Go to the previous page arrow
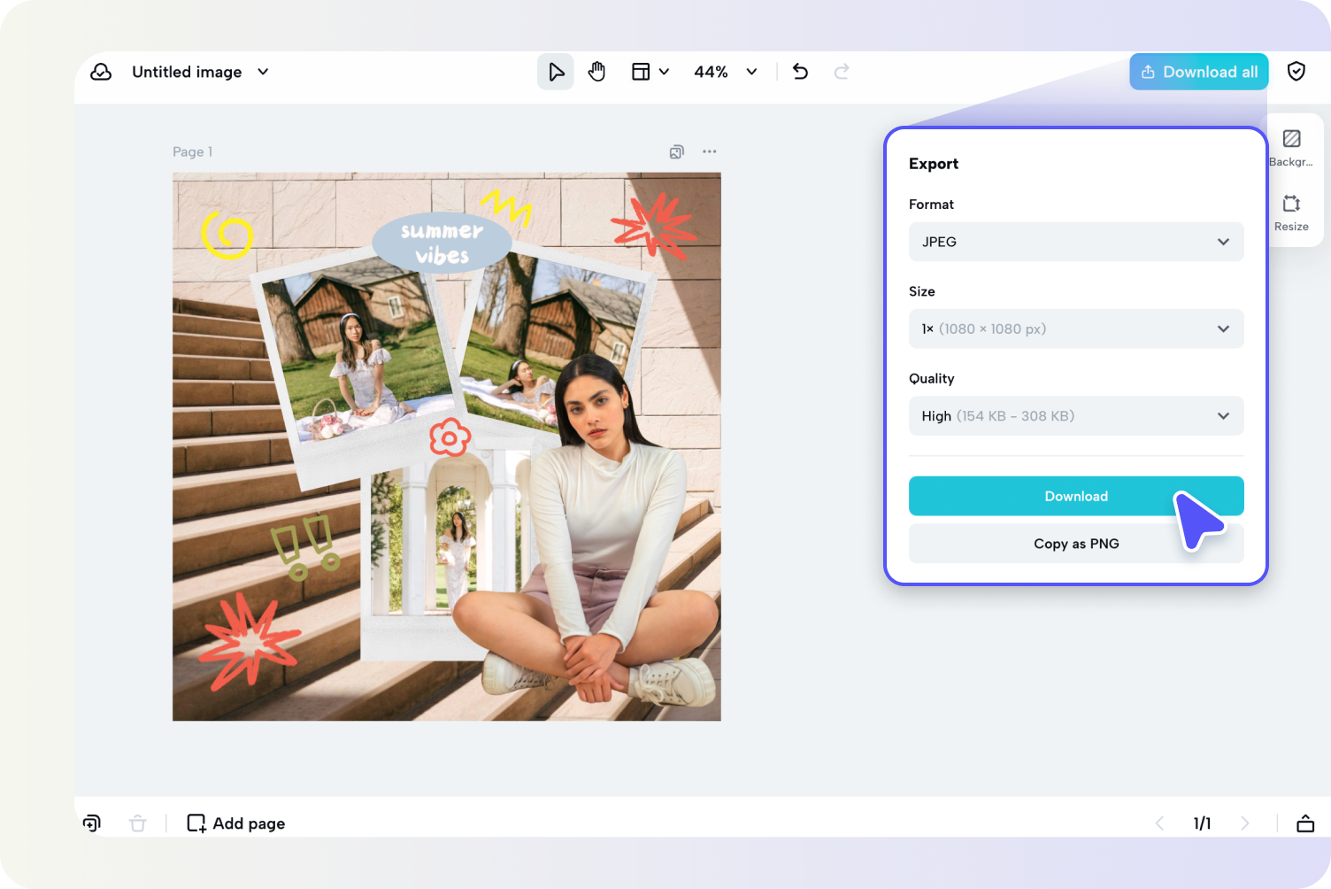This screenshot has width=1331, height=889. tap(1159, 823)
